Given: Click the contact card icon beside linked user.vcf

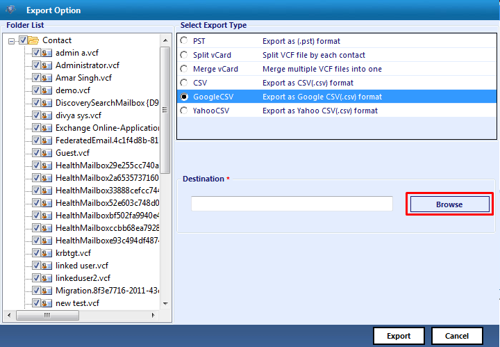Looking at the screenshot, I should coord(47,266).
